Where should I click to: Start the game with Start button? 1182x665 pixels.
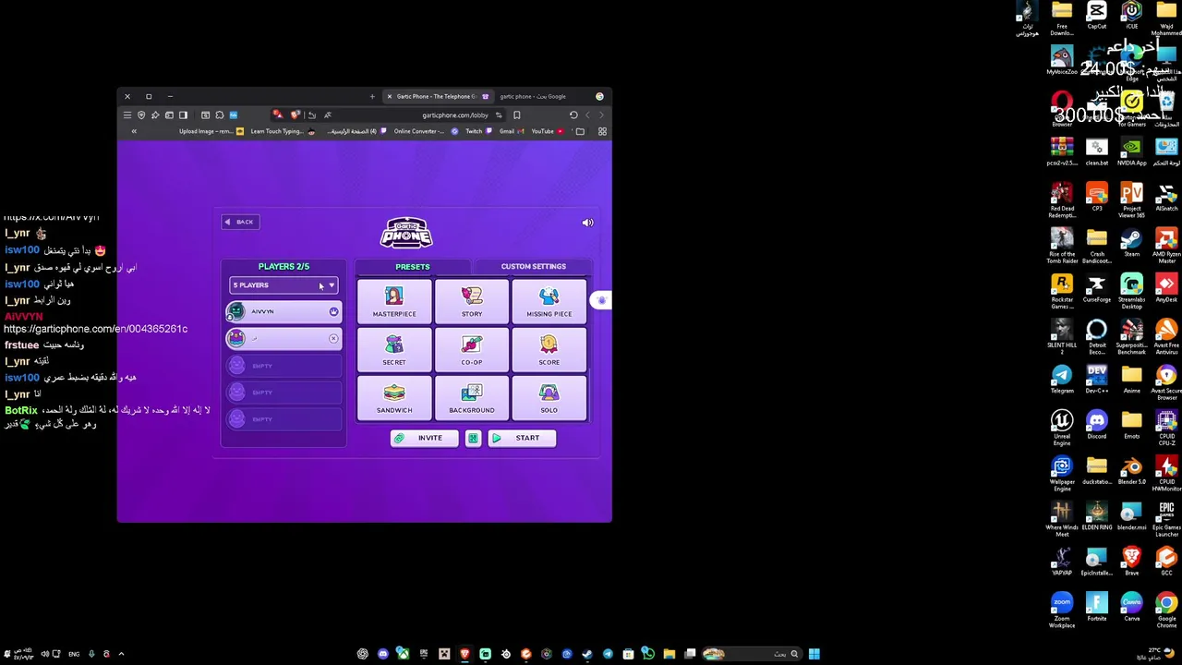point(522,438)
